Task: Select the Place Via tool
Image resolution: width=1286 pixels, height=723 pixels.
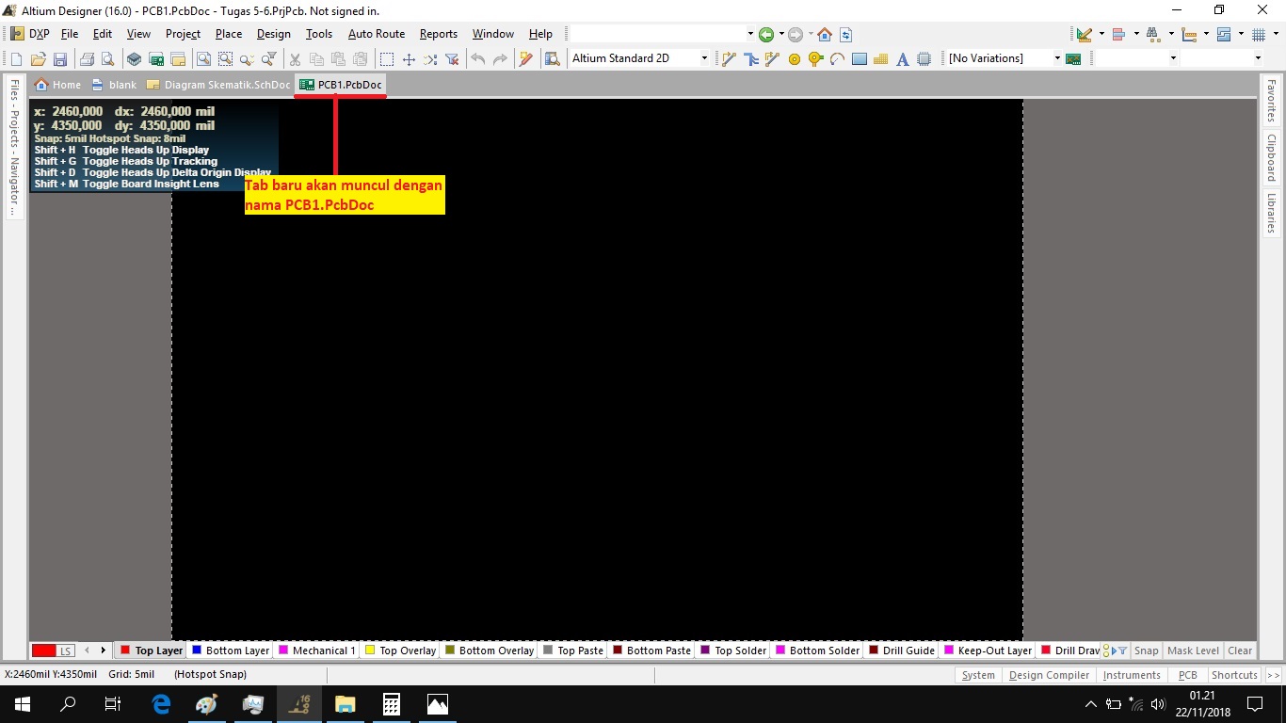Action: tap(816, 58)
